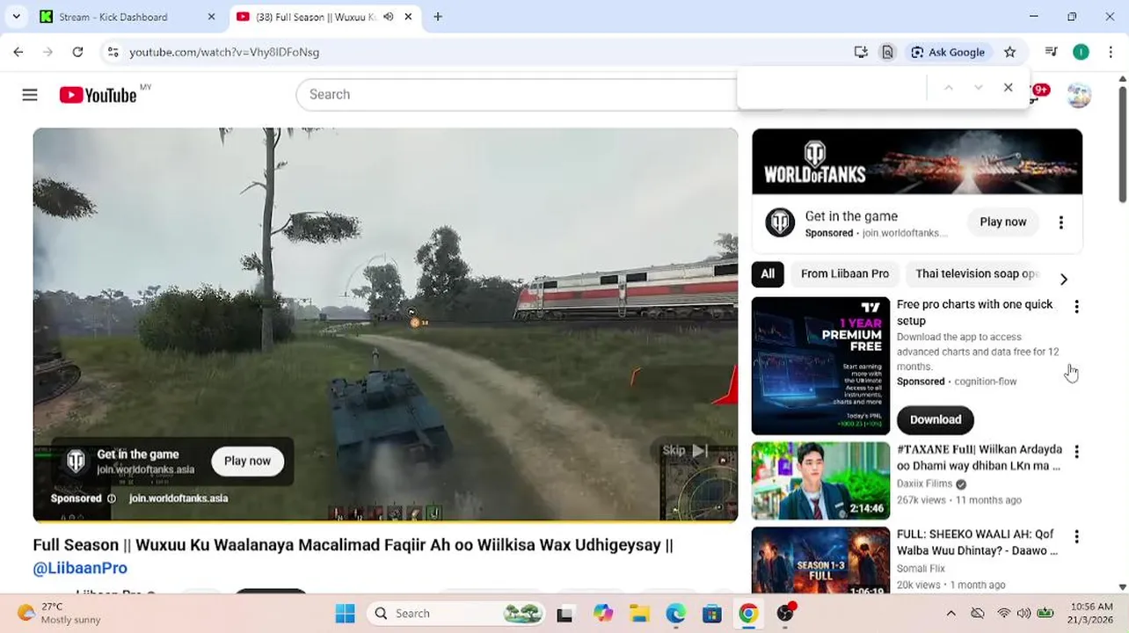Image resolution: width=1129 pixels, height=633 pixels.
Task: Click the YouTube search input field
Action: click(519, 95)
